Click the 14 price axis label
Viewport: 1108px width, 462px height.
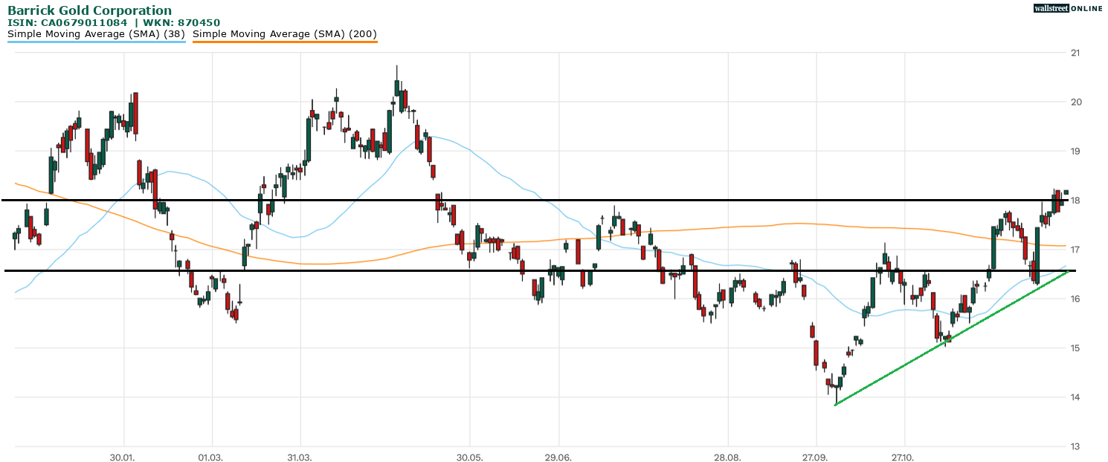click(1075, 397)
